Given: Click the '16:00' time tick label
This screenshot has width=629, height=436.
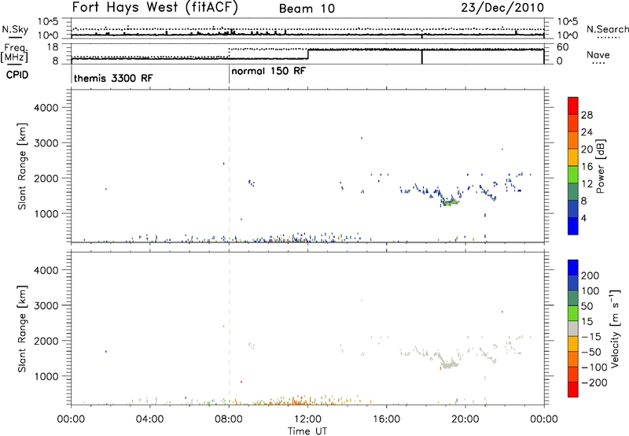Looking at the screenshot, I should (x=386, y=419).
